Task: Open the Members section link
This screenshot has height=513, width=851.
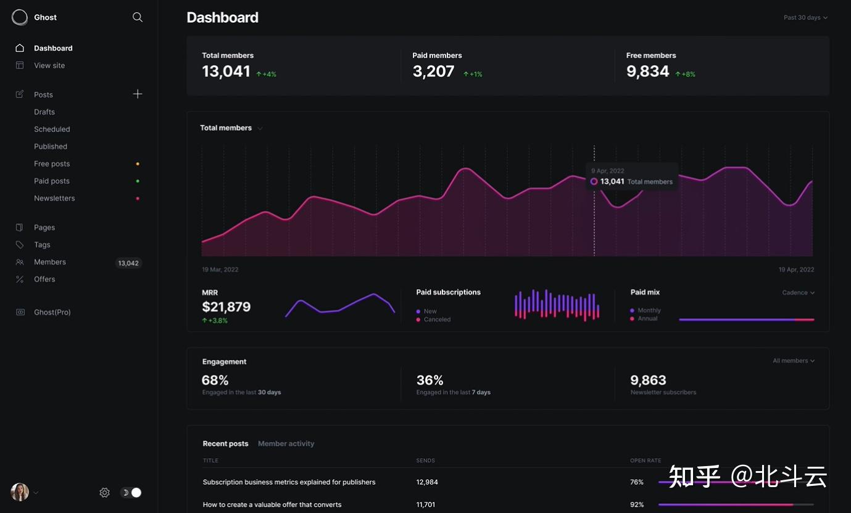Action: pyautogui.click(x=50, y=262)
